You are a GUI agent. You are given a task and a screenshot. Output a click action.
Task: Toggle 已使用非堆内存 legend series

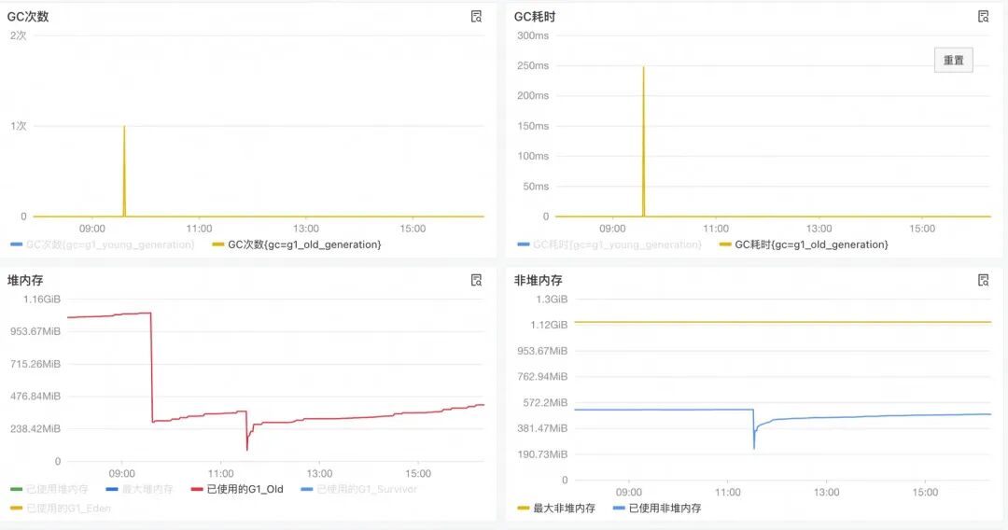coord(657,509)
